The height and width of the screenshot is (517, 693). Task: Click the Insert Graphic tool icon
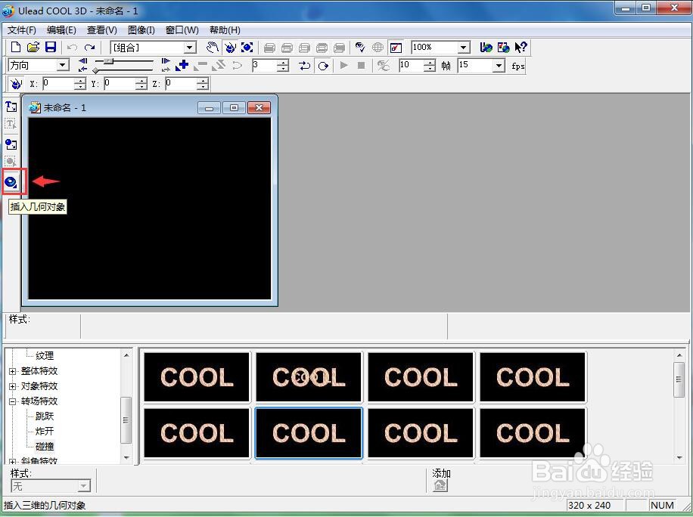click(x=11, y=144)
